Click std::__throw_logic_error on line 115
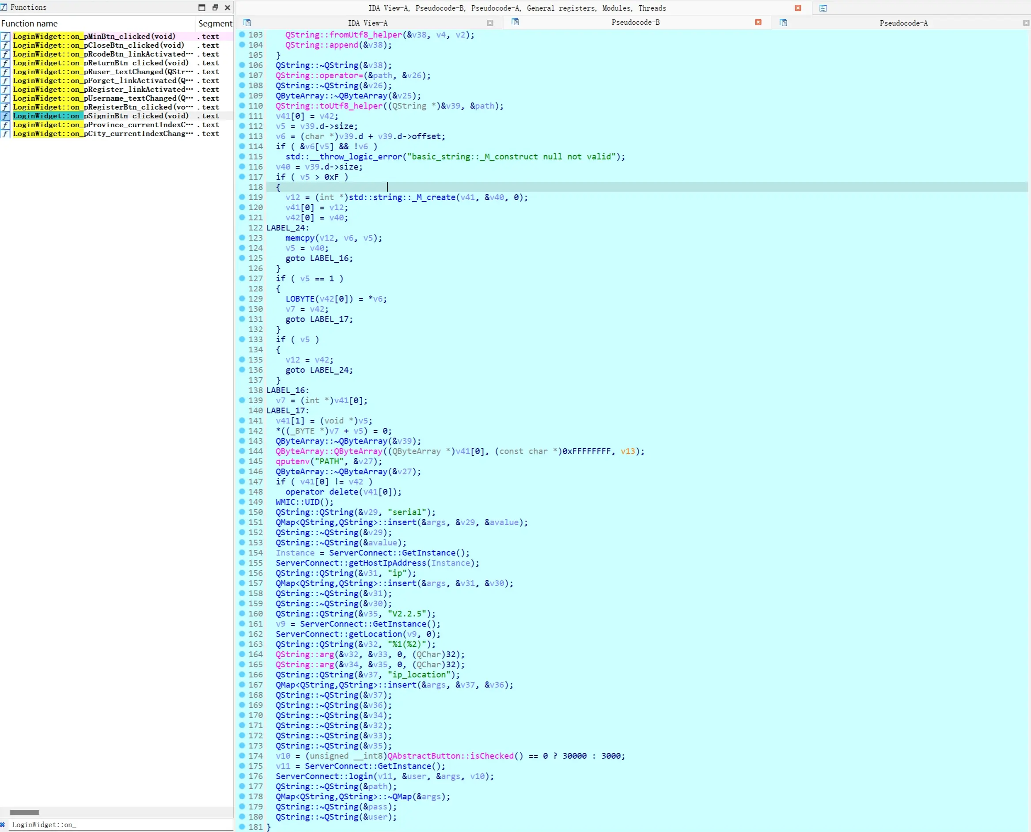1031x832 pixels. click(x=344, y=157)
